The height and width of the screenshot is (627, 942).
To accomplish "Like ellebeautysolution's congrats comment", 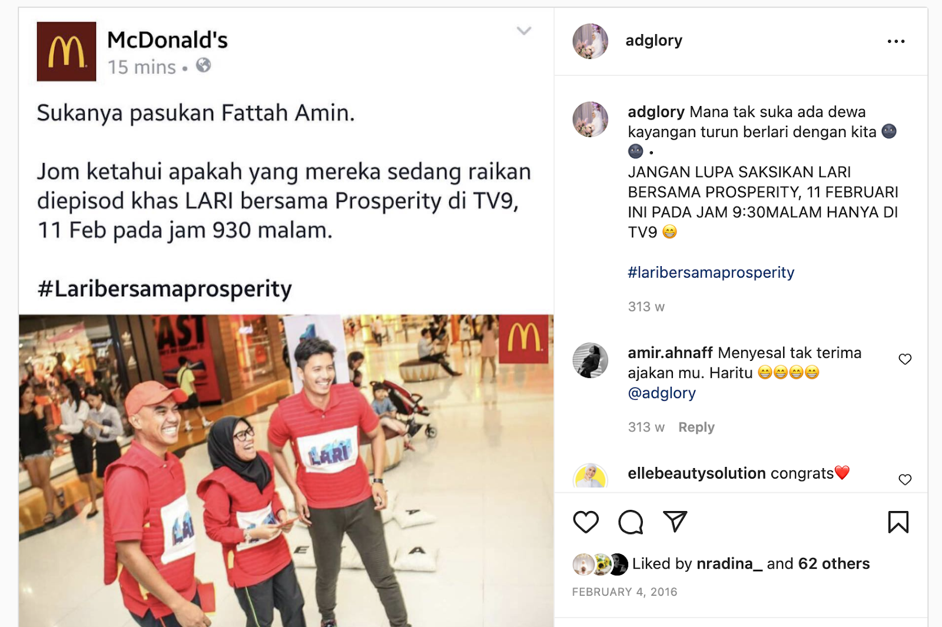I will (905, 479).
